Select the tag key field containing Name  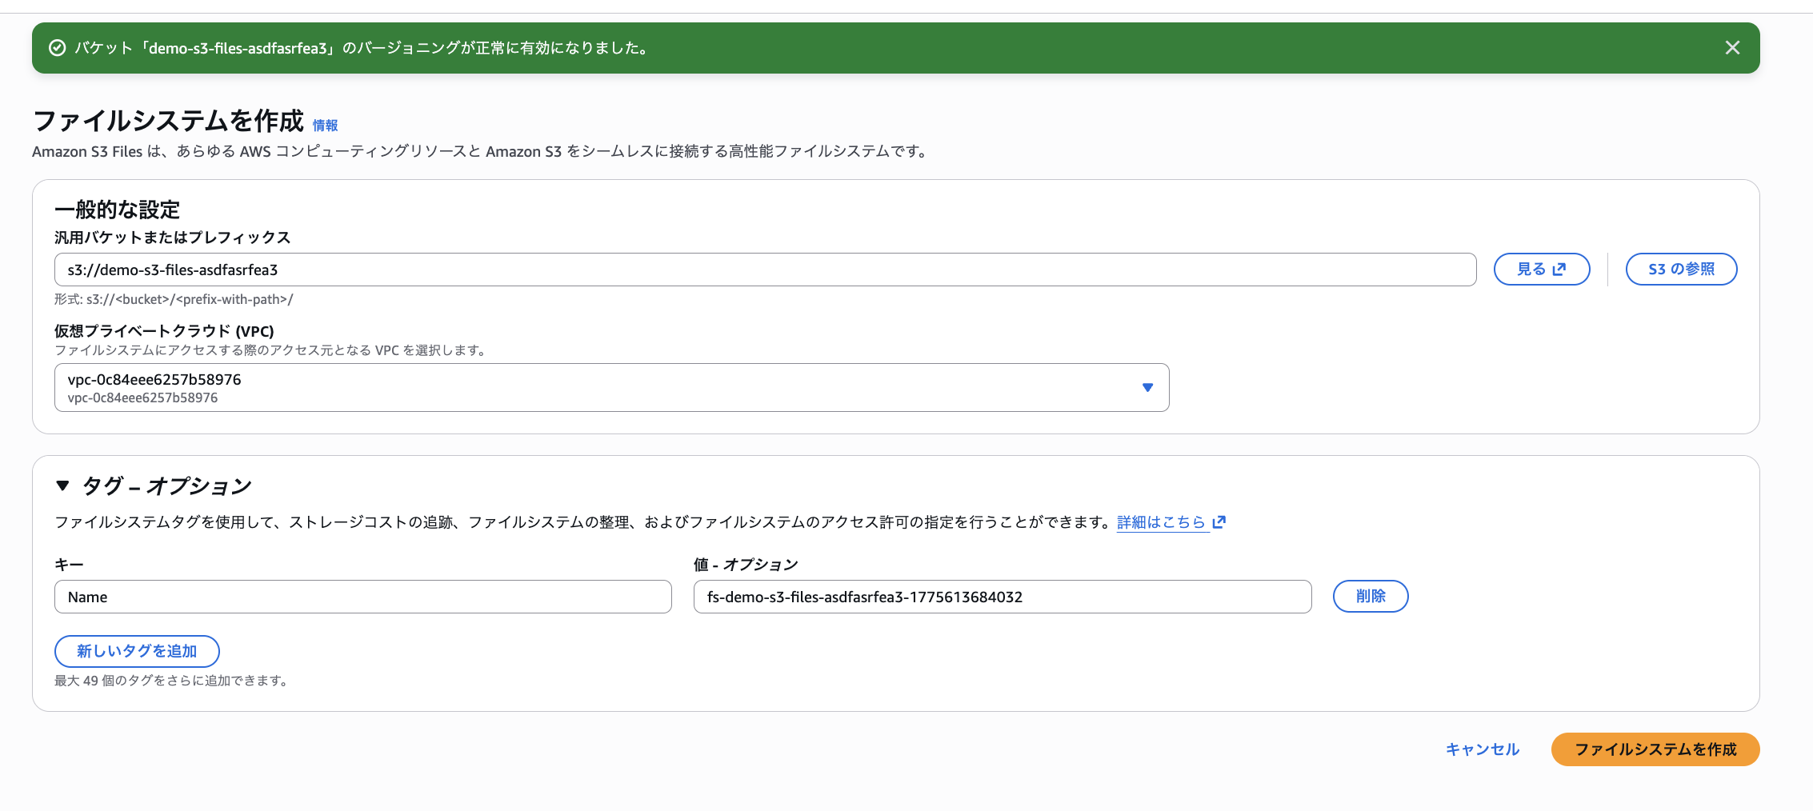tap(362, 596)
